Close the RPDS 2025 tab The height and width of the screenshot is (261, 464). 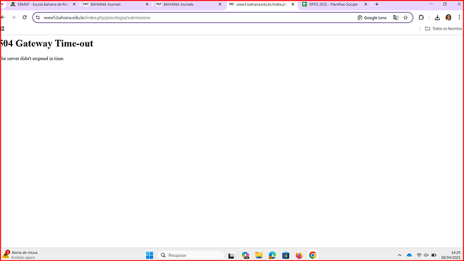(366, 5)
